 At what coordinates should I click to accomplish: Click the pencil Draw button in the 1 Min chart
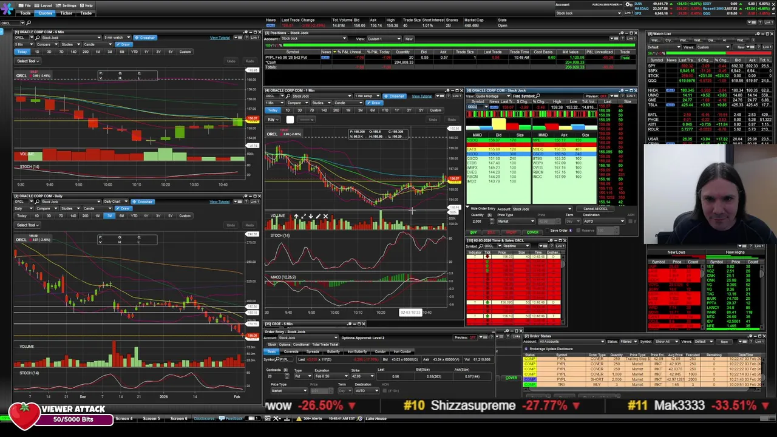[374, 103]
